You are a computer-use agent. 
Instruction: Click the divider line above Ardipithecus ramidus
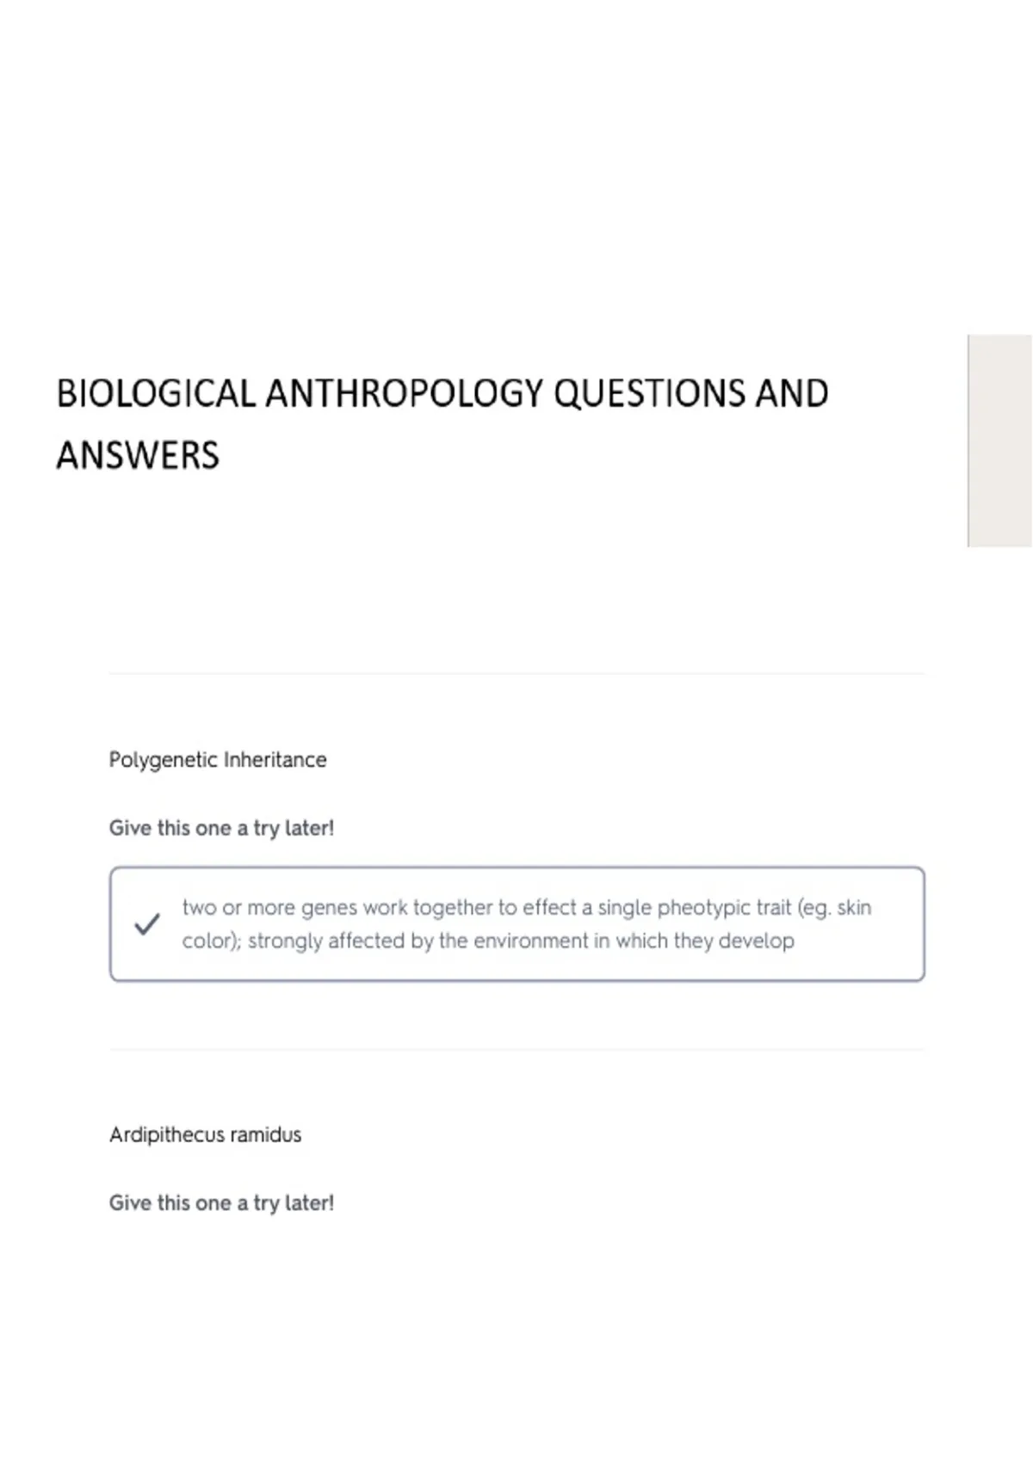517,1049
